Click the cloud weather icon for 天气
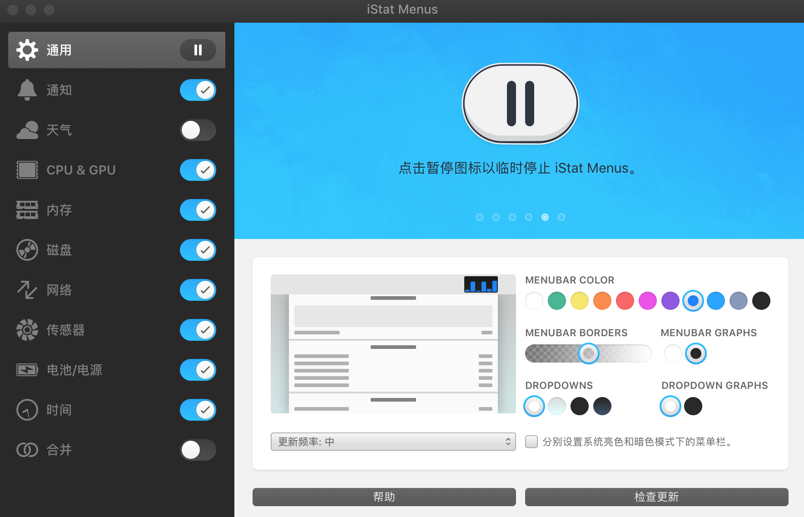This screenshot has height=517, width=804. [27, 130]
